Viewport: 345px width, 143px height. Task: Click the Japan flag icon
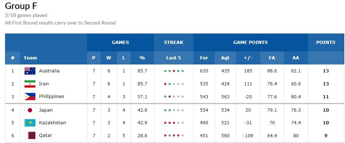30,110
